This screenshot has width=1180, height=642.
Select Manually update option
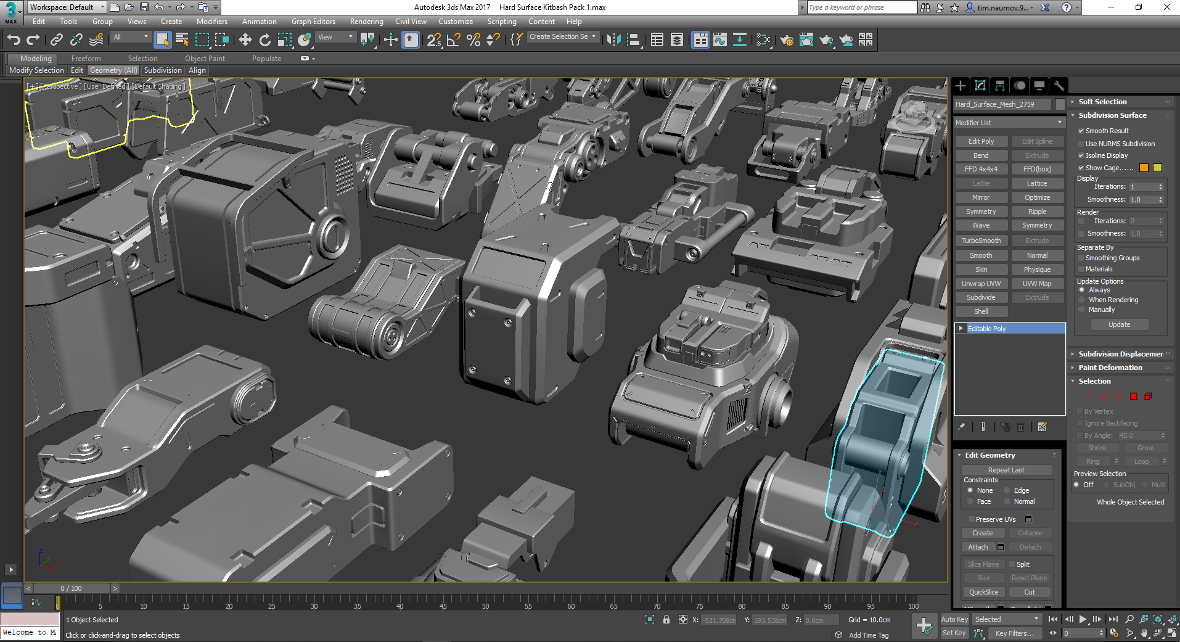[1082, 310]
